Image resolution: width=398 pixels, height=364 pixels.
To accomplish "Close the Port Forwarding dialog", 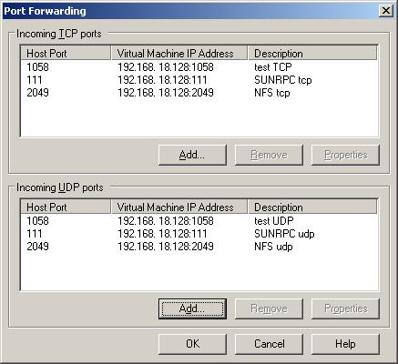I will (x=386, y=11).
